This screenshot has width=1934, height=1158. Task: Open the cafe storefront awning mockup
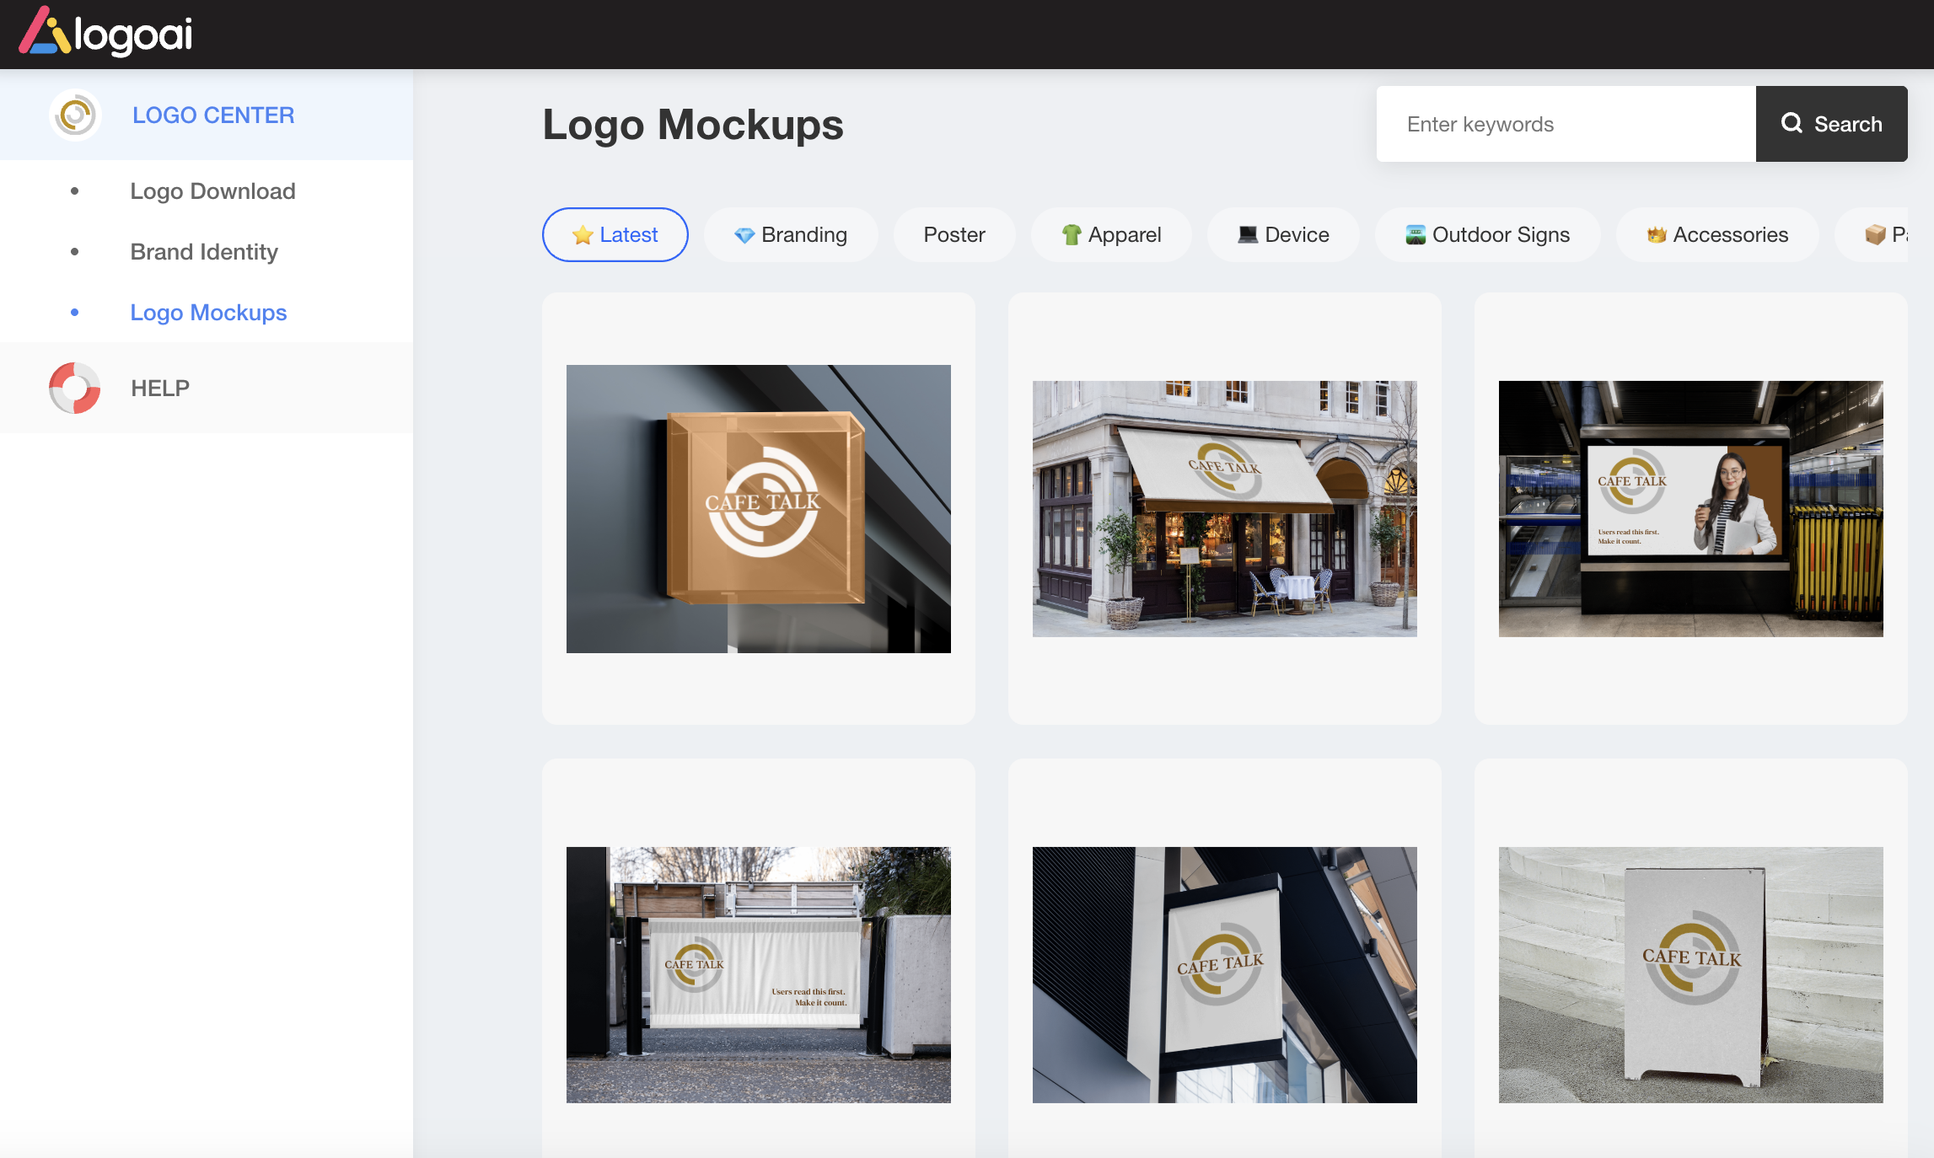point(1224,508)
